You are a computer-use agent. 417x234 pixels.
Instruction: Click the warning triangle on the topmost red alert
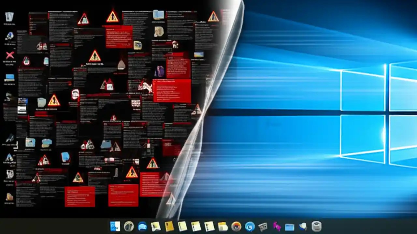(x=113, y=17)
